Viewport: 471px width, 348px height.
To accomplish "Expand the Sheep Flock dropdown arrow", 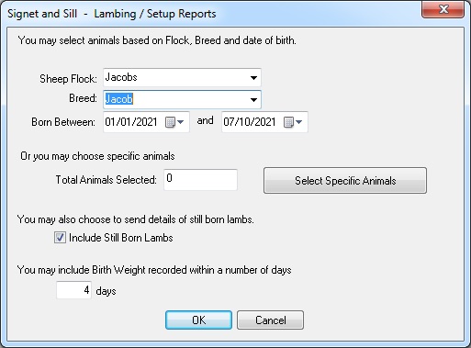I will click(253, 78).
